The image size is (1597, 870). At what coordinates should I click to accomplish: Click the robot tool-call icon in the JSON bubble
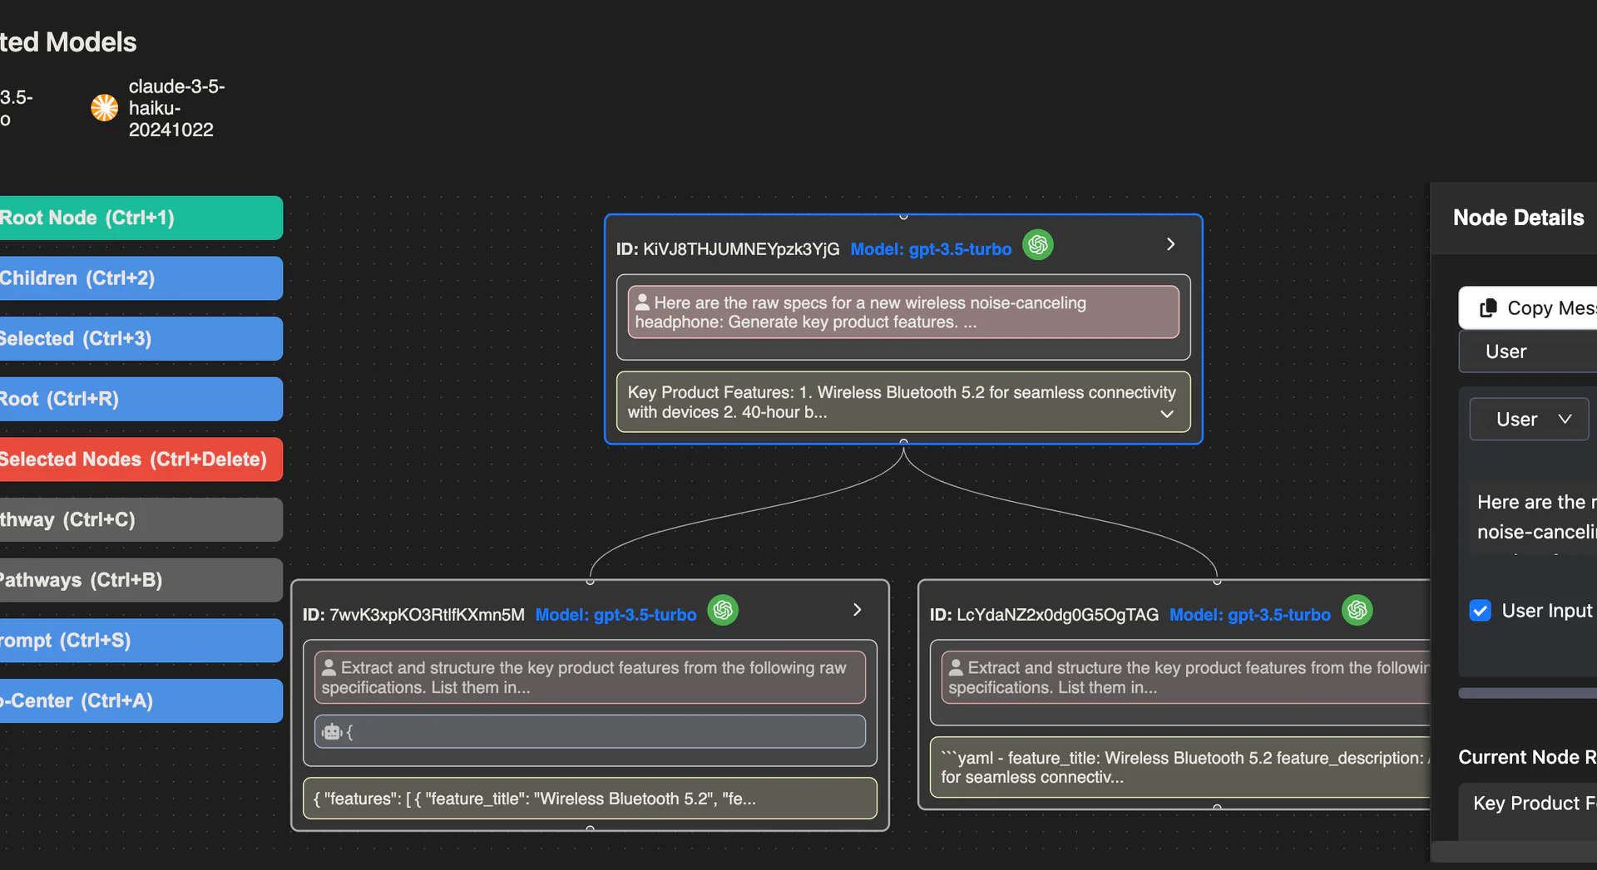click(330, 731)
